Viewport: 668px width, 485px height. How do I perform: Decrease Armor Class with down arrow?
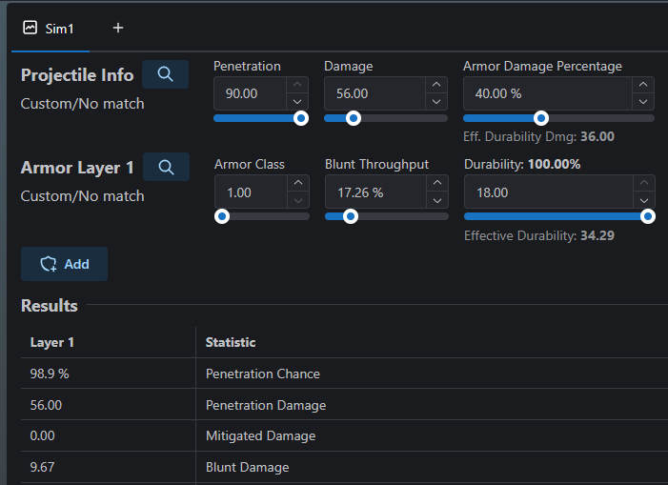click(x=298, y=200)
